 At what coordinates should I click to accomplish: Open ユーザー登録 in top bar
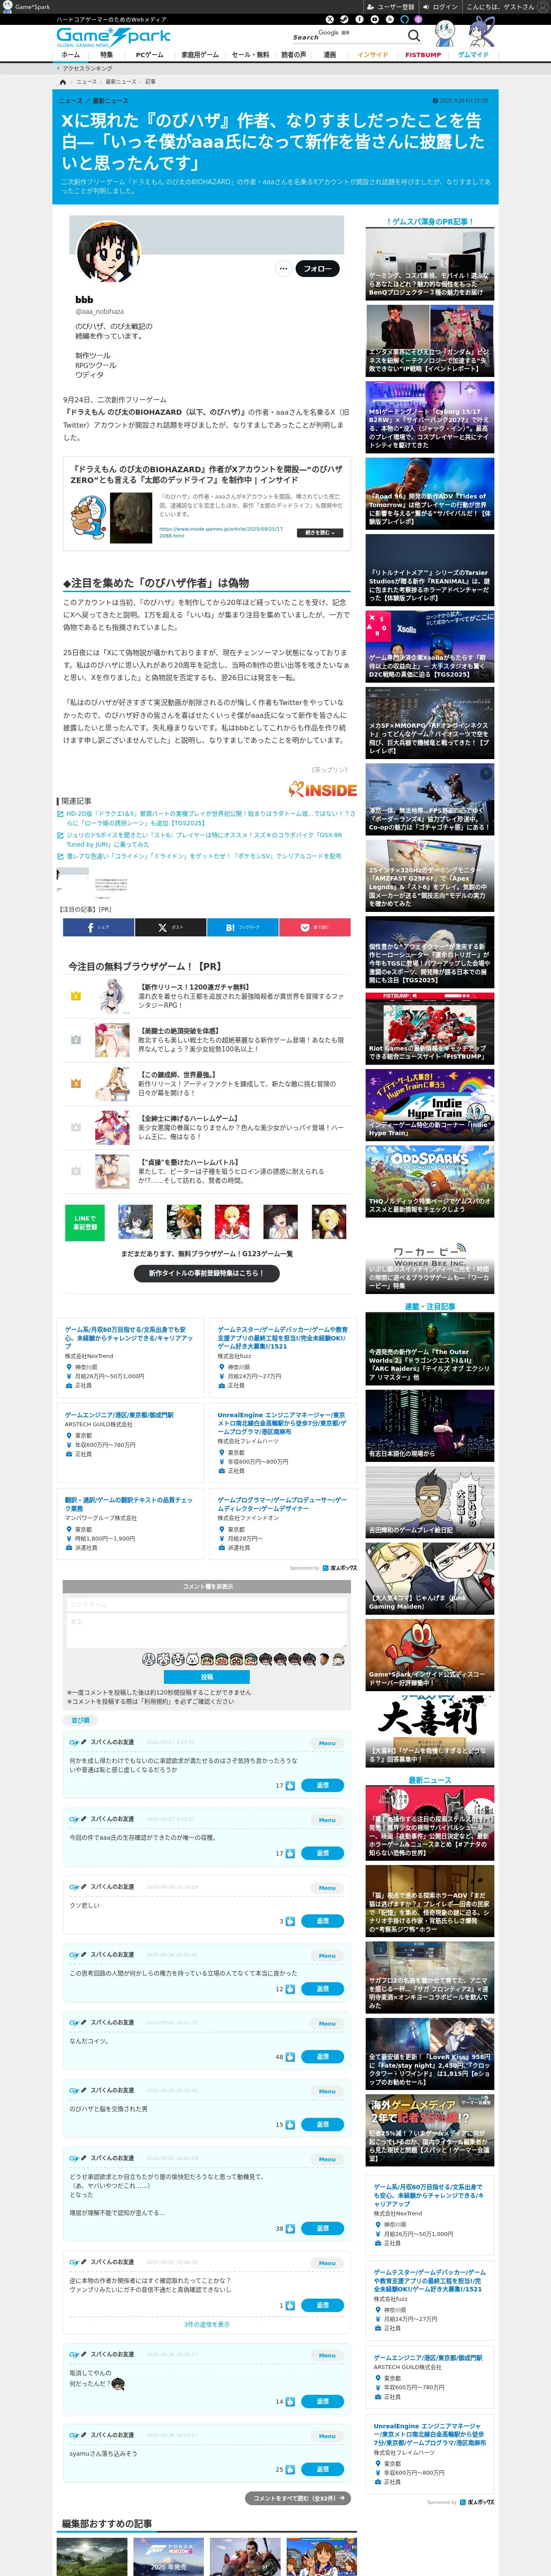click(x=392, y=6)
